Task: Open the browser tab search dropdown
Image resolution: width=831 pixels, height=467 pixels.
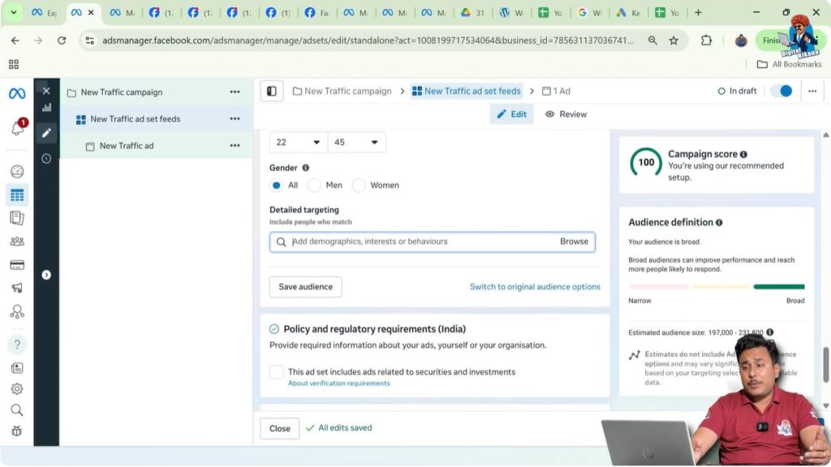Action: [x=13, y=12]
